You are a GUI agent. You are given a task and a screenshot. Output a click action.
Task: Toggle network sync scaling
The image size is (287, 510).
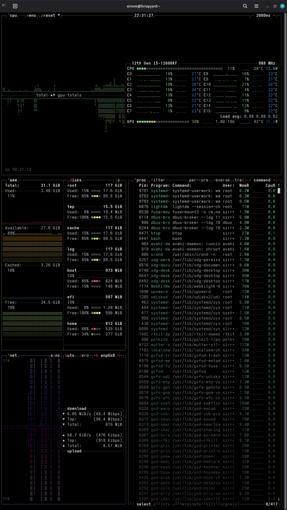(x=55, y=355)
